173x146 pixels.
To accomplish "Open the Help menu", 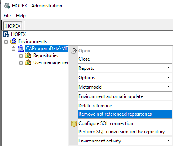I will click(21, 16).
